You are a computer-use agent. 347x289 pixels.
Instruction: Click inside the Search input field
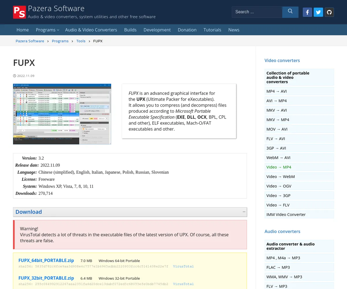click(x=257, y=12)
